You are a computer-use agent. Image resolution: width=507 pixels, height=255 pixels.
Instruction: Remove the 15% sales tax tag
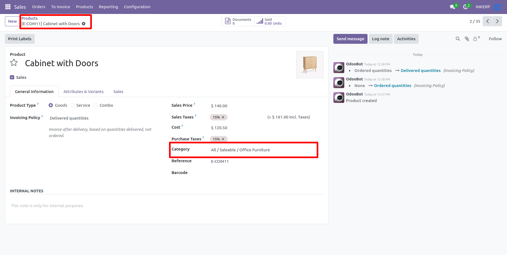pos(223,117)
